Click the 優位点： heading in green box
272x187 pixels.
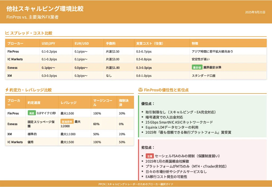click(148, 104)
